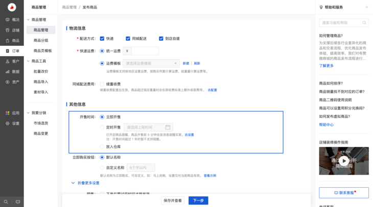Toggle the 到店自提 pickup checkbox
The width and height of the screenshot is (373, 207).
[160, 38]
